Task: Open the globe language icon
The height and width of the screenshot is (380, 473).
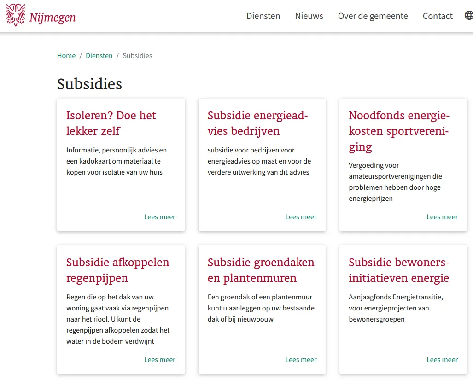Action: pyautogui.click(x=469, y=15)
